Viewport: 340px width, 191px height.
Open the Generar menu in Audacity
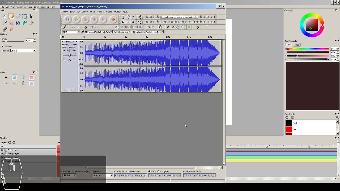coord(101,12)
